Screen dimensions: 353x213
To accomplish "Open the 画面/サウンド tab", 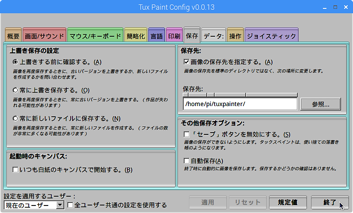I will pos(44,35).
